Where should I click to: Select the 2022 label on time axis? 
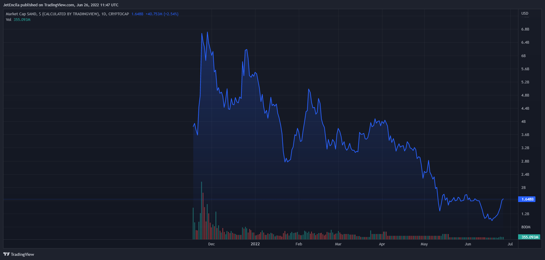point(255,244)
